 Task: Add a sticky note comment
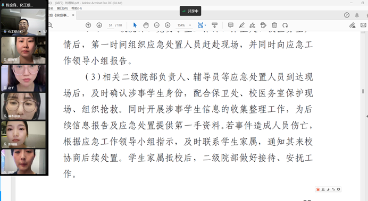(x=231, y=25)
